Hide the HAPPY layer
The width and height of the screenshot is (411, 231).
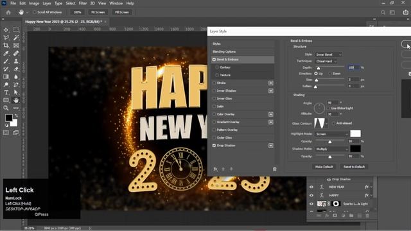311,195
